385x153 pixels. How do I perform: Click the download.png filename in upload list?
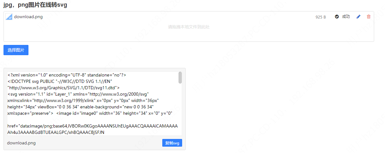[28, 17]
